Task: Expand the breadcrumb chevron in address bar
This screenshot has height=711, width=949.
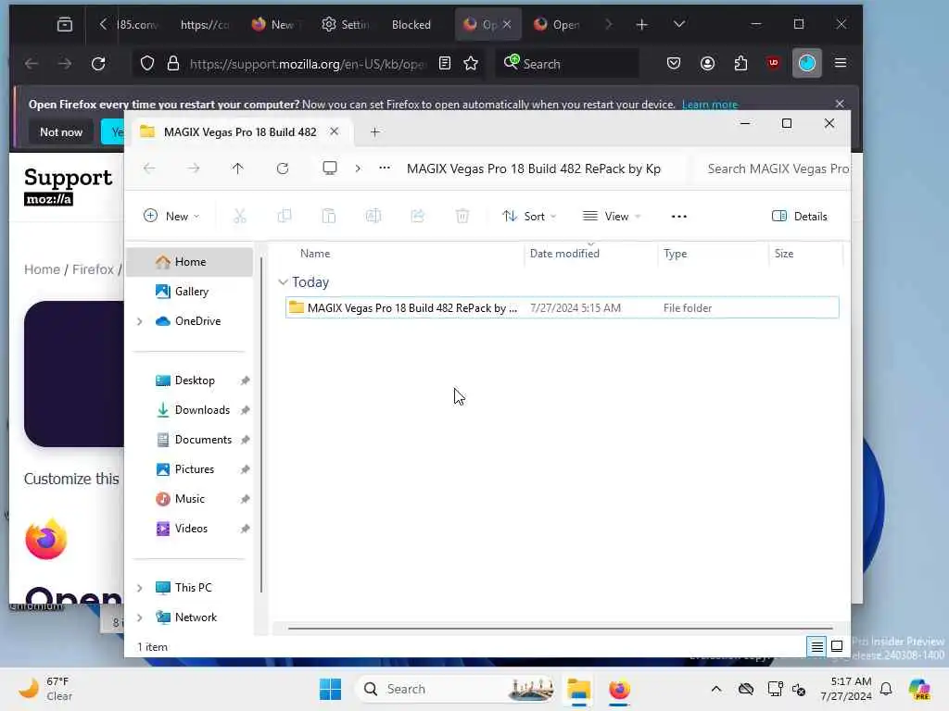Action: point(358,168)
